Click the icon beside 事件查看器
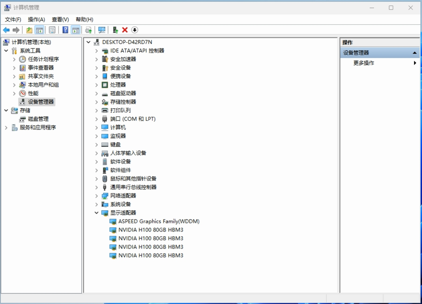Image resolution: width=422 pixels, height=304 pixels. pos(23,68)
